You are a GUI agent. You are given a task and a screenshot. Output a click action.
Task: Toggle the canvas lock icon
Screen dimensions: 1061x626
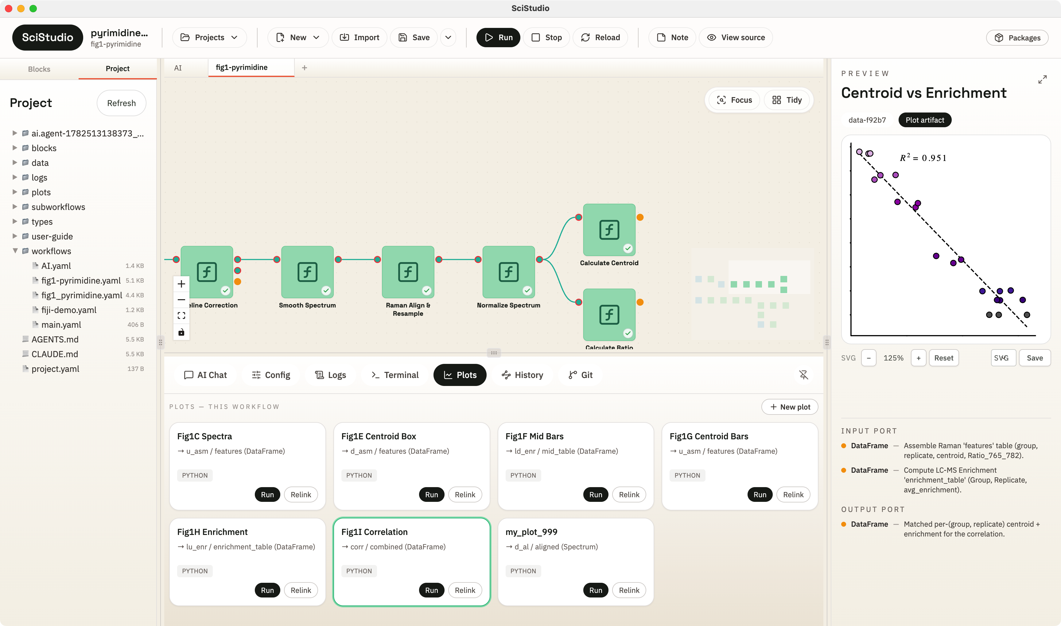coord(181,332)
